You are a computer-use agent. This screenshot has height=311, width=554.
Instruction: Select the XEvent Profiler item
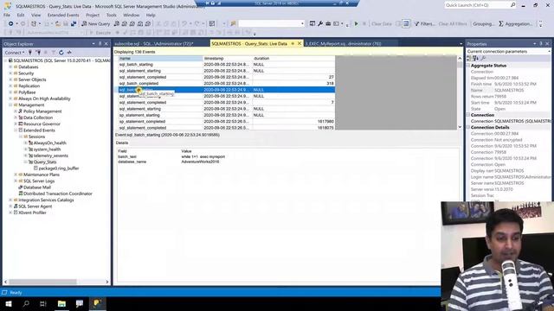pos(32,213)
